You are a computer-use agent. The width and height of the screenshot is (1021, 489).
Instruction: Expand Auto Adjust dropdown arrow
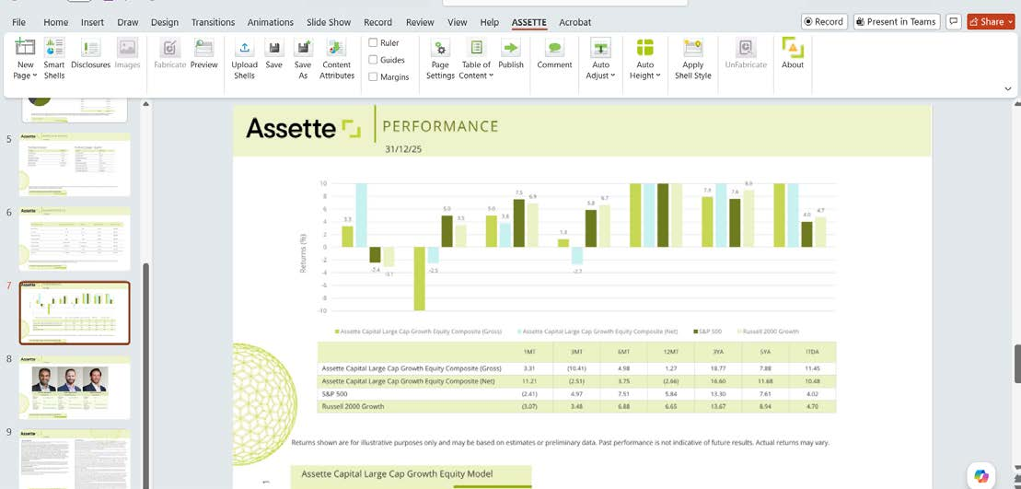pyautogui.click(x=613, y=76)
